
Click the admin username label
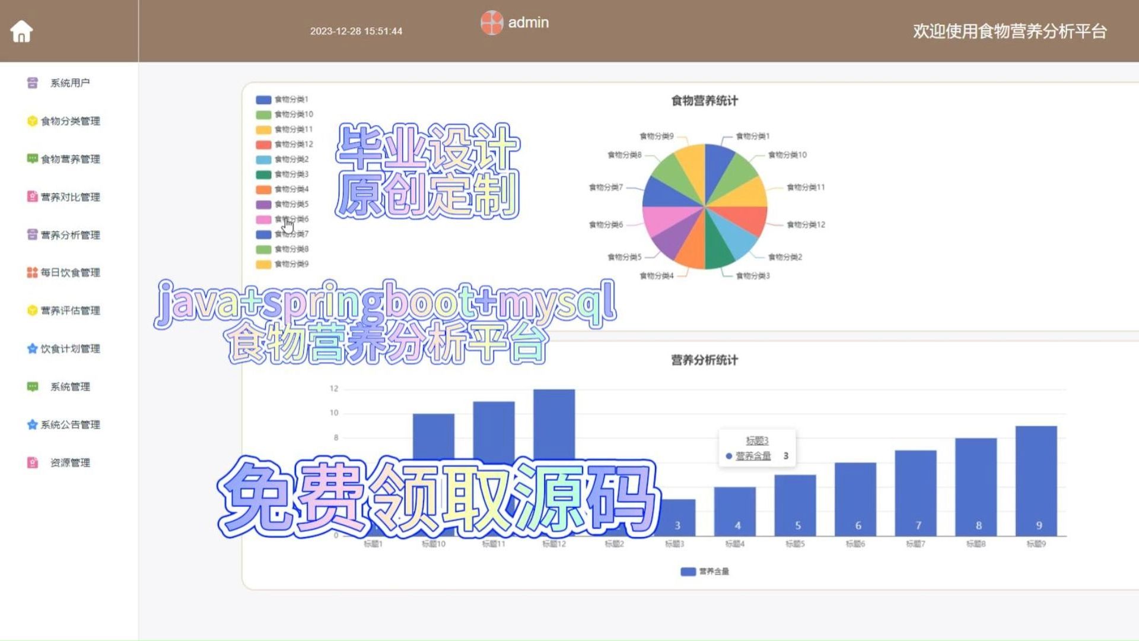pos(528,23)
